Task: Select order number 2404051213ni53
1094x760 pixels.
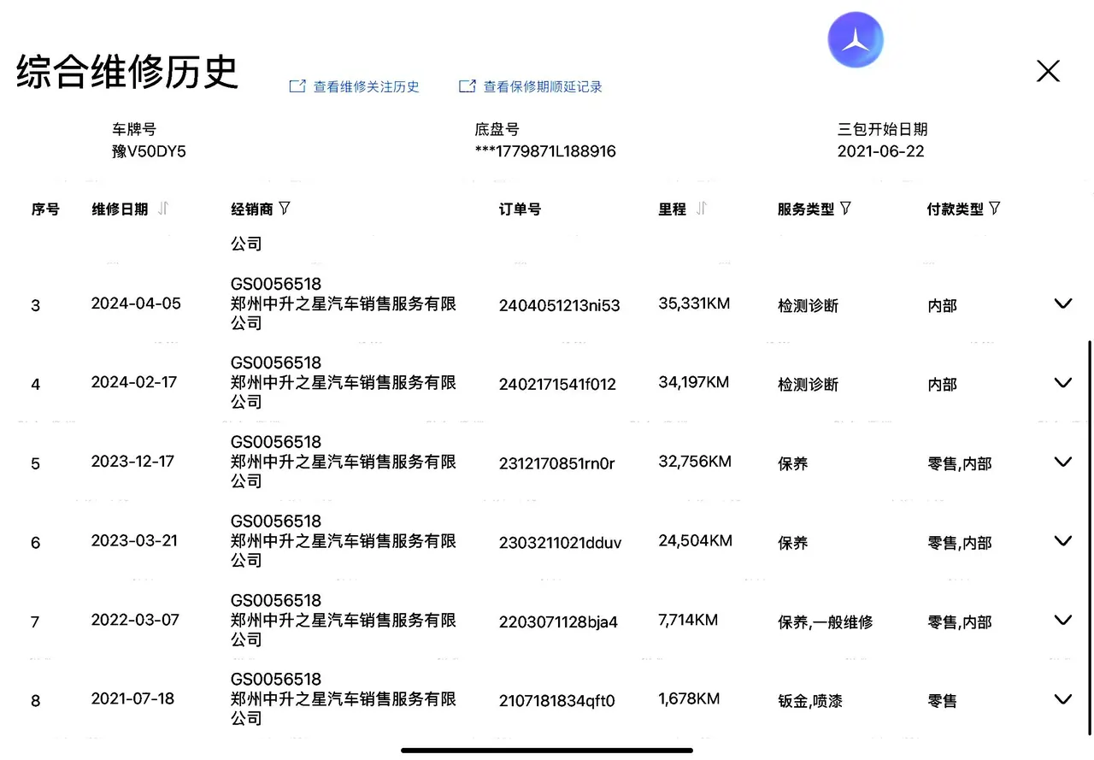Action: 559,305
